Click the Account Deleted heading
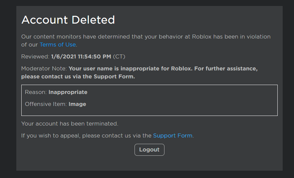This screenshot has height=178, width=294. coord(68,20)
